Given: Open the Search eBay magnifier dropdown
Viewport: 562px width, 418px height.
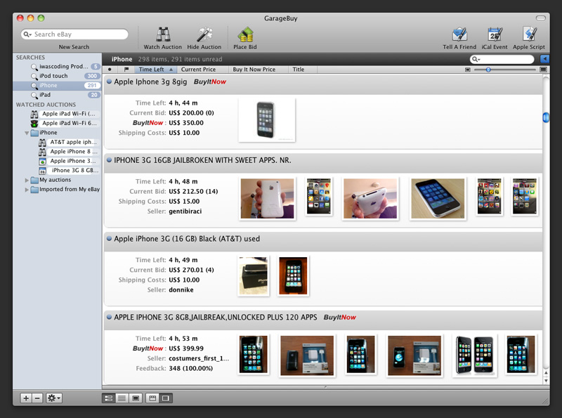Looking at the screenshot, I should pos(27,34).
